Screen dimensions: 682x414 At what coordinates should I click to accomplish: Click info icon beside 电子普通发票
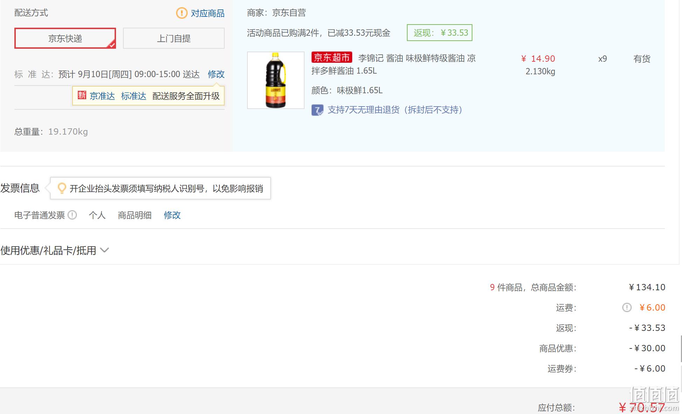72,215
